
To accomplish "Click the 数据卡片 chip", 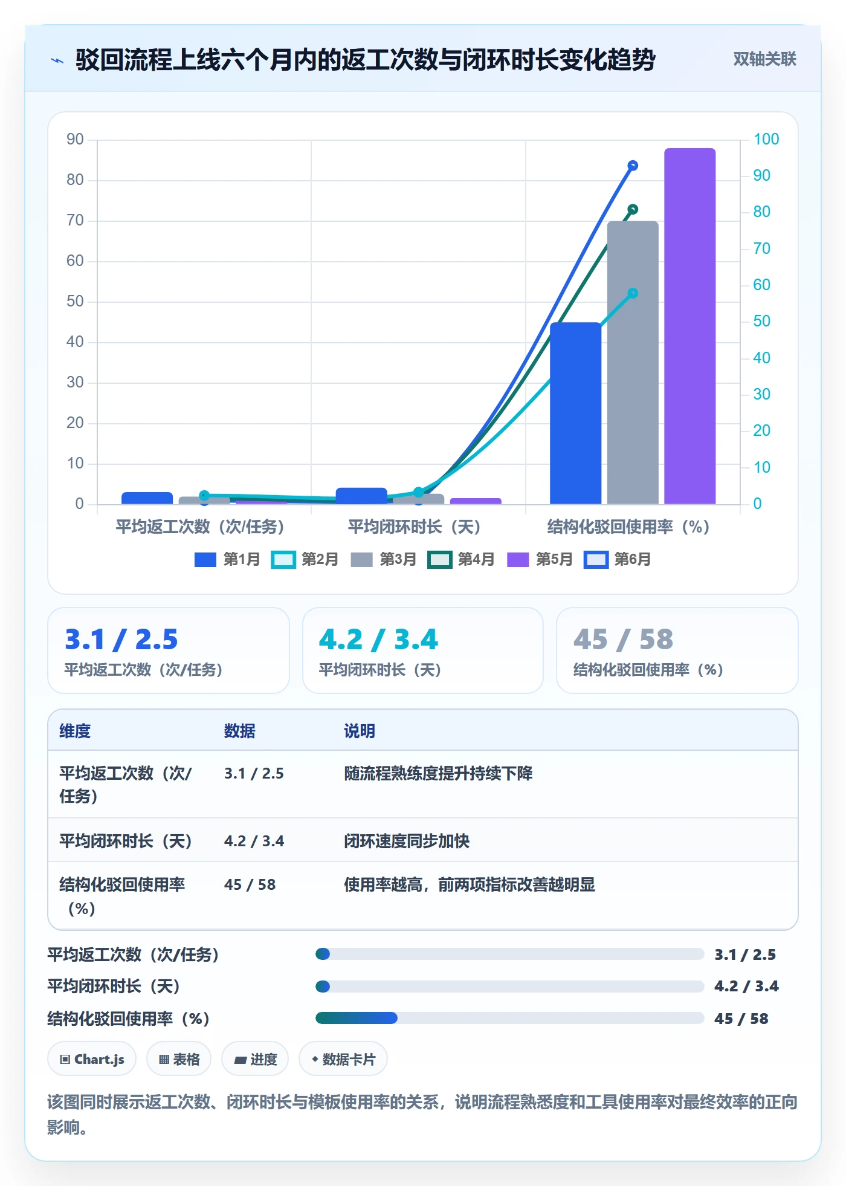I will click(343, 1060).
